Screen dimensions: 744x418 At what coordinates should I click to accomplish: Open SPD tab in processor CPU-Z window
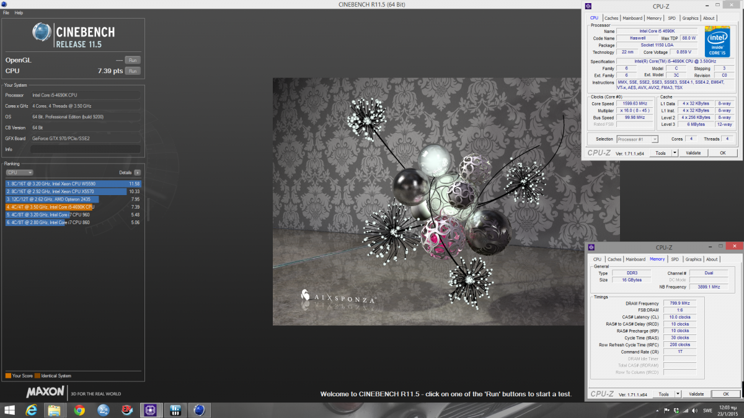coord(672,18)
